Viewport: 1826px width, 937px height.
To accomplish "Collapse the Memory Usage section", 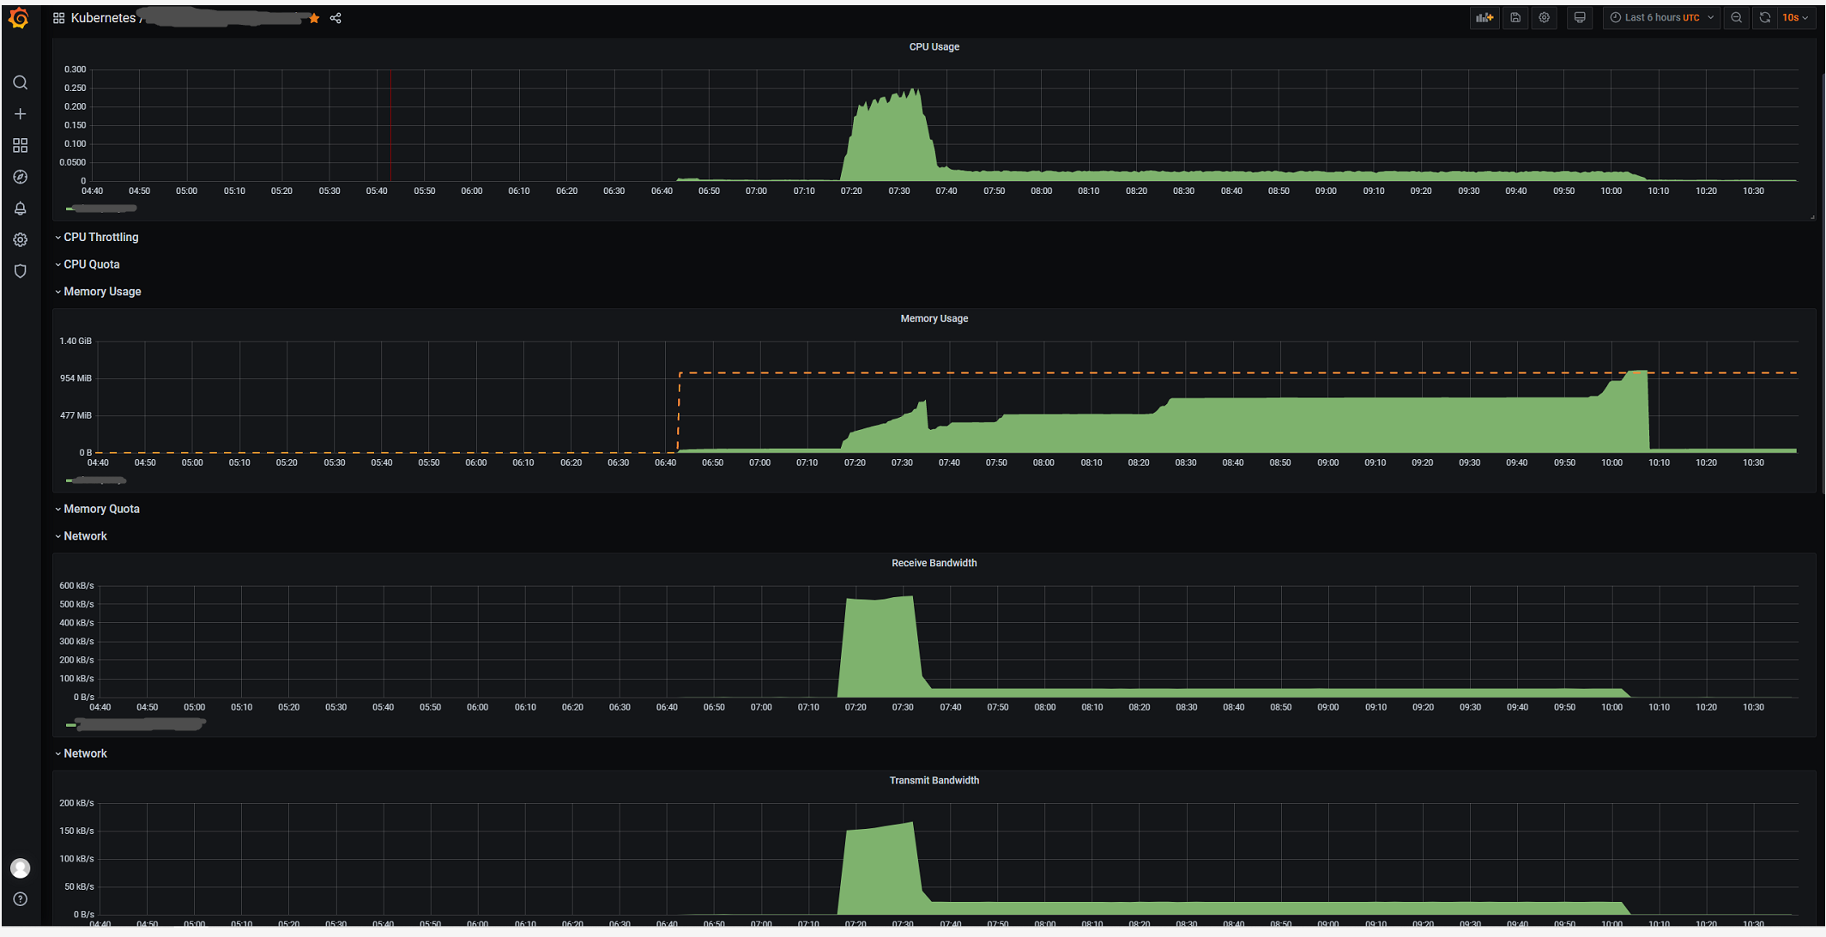I will click(x=101, y=291).
